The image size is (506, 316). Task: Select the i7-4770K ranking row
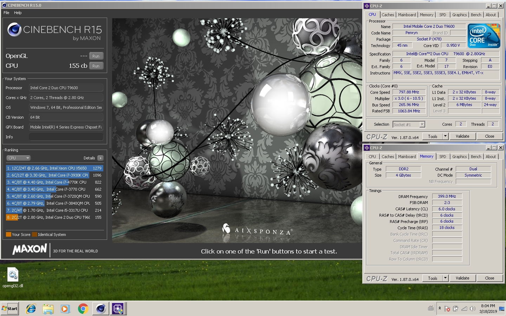54,182
